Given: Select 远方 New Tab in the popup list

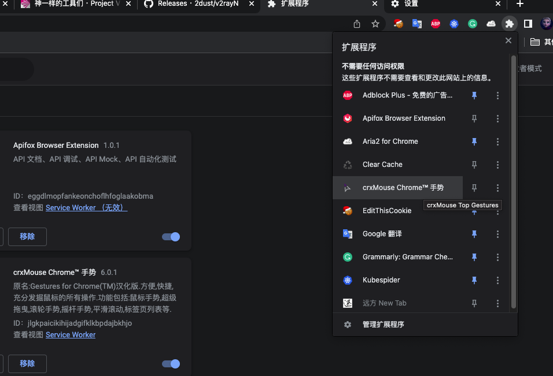Looking at the screenshot, I should [397, 303].
